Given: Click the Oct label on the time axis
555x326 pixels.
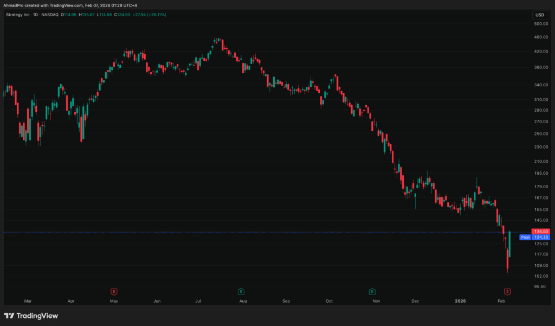Looking at the screenshot, I should tap(329, 301).
